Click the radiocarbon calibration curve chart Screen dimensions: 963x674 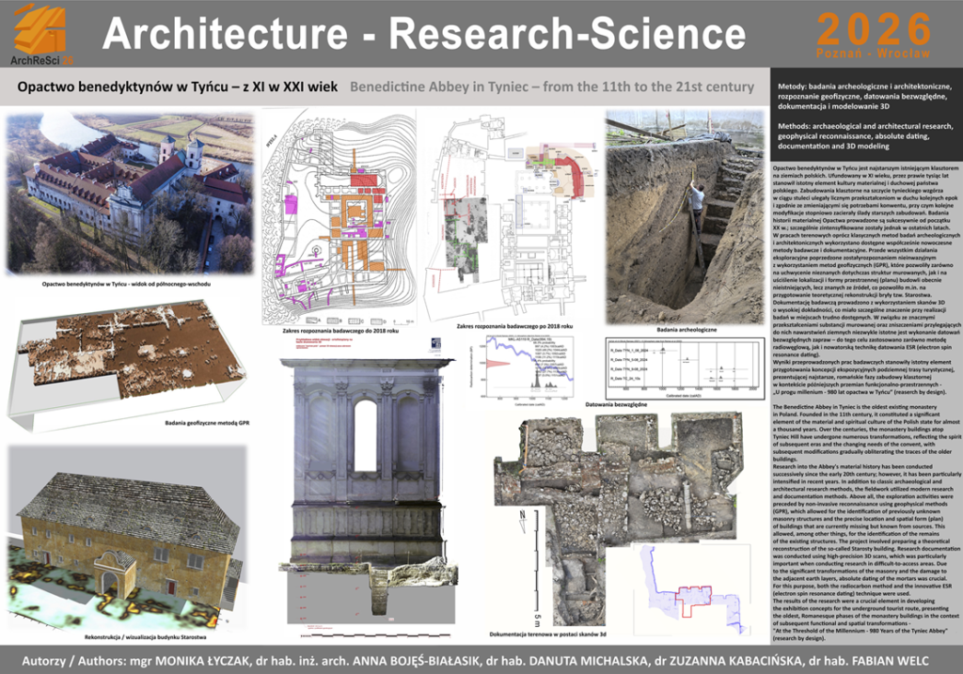(531, 367)
